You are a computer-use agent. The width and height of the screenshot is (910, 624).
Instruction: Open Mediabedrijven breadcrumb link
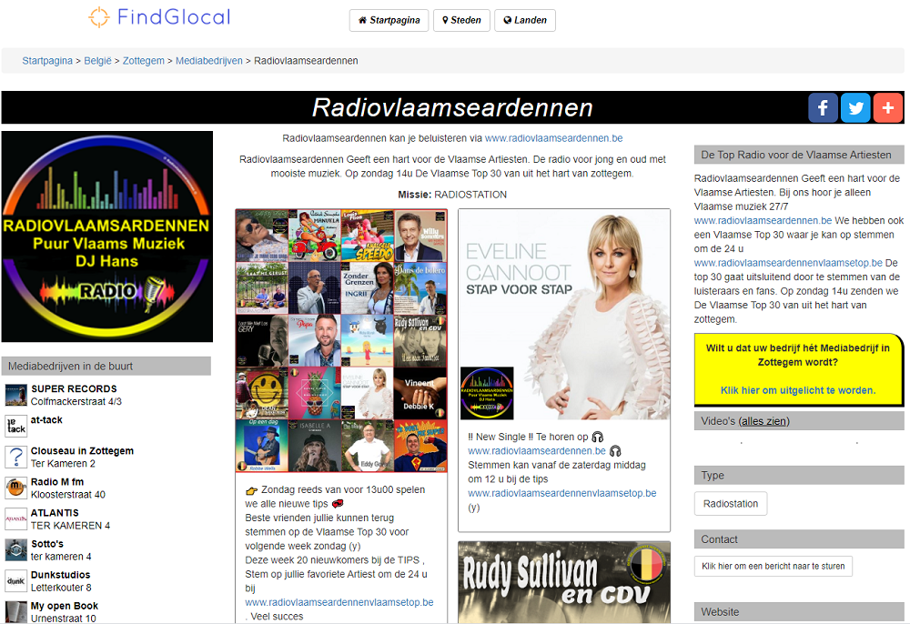tap(209, 61)
